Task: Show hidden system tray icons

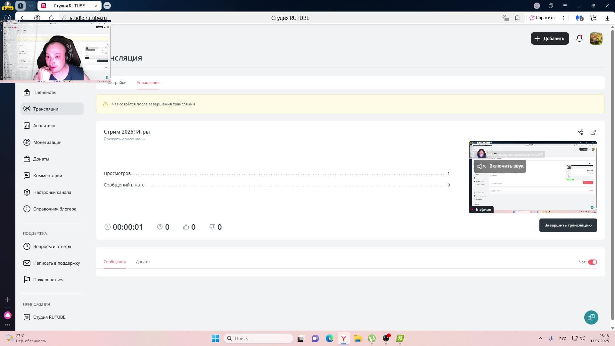Action: tap(540, 338)
